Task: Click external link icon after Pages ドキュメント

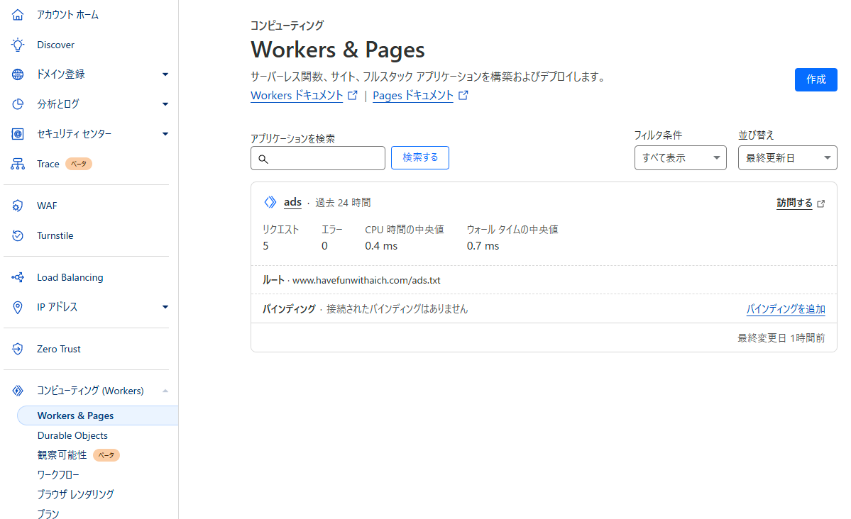Action: click(463, 96)
